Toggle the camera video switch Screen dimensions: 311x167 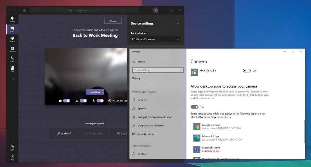click(67, 101)
